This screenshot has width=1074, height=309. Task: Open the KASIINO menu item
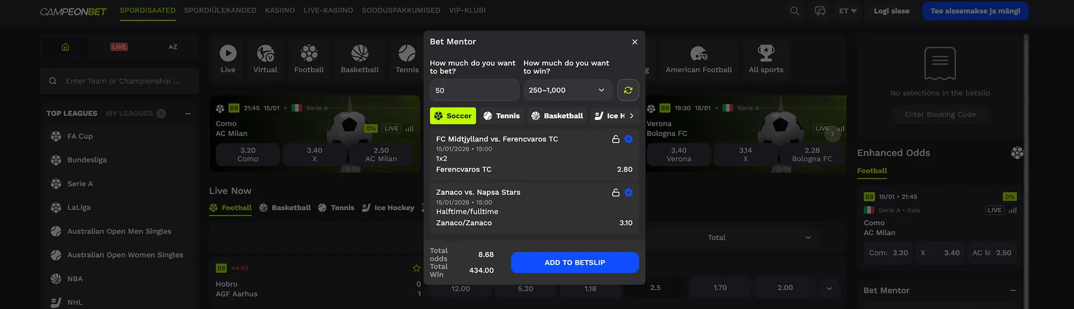point(280,11)
